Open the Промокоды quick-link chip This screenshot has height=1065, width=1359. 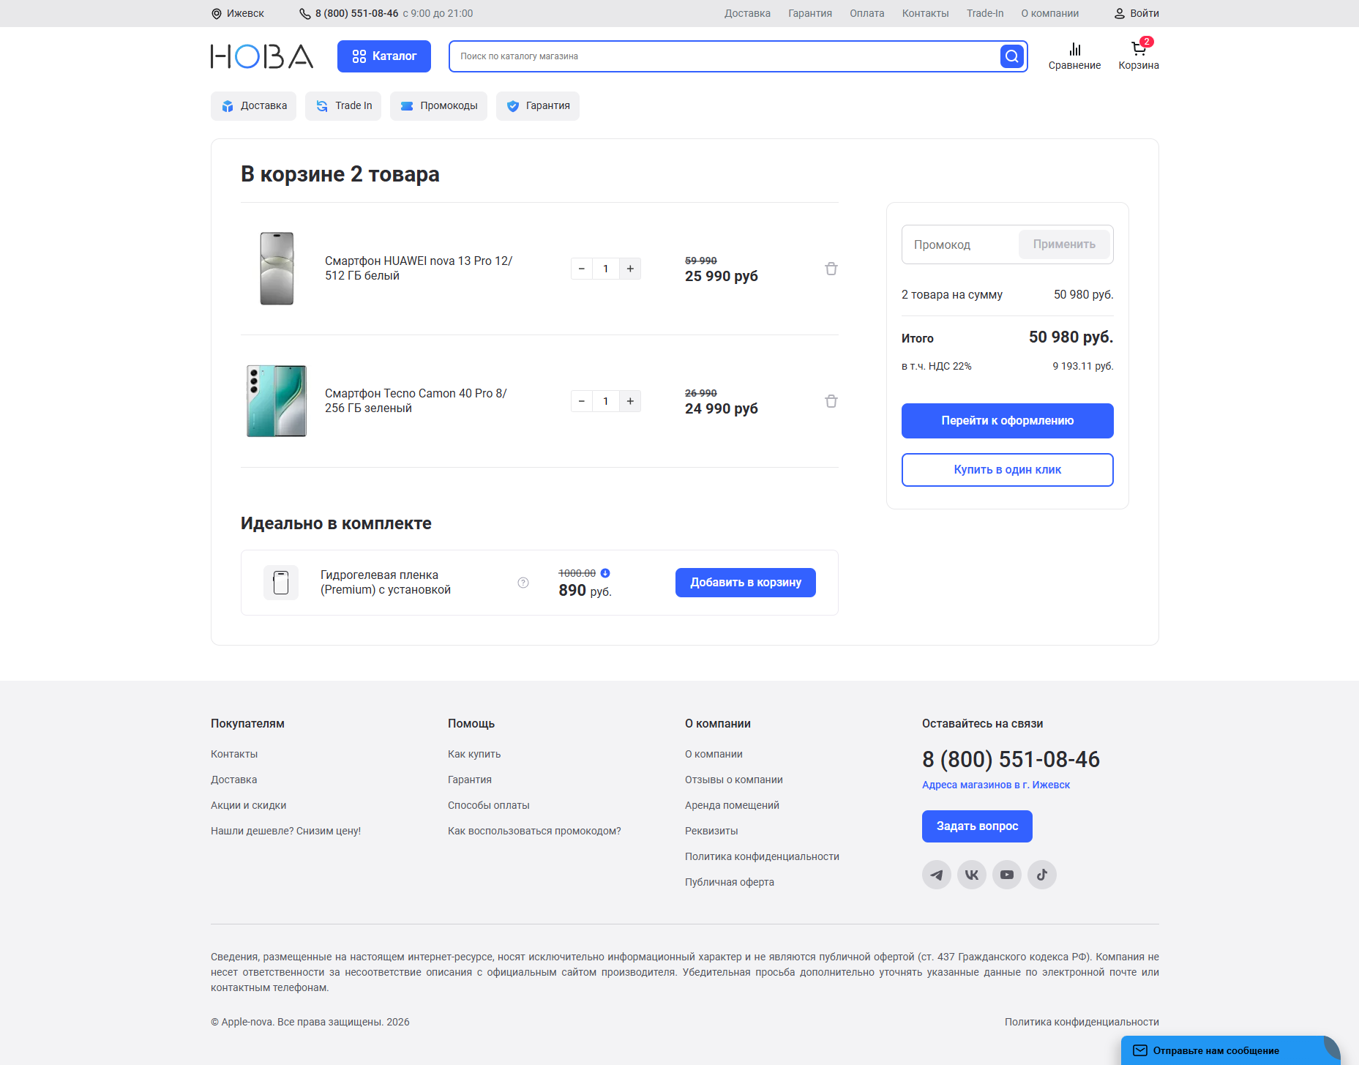point(439,106)
